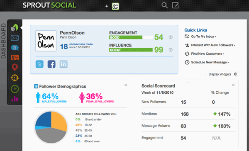Open the green leaf dashboard sidebar icon

pos(15,28)
